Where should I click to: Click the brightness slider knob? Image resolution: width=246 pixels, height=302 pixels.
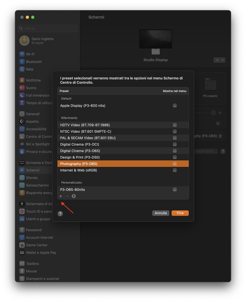(x=213, y=112)
